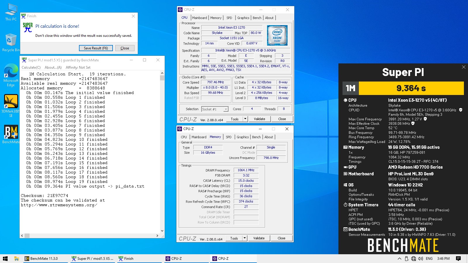
Task: Click Close in lower CPU-Z window
Action: (281, 238)
